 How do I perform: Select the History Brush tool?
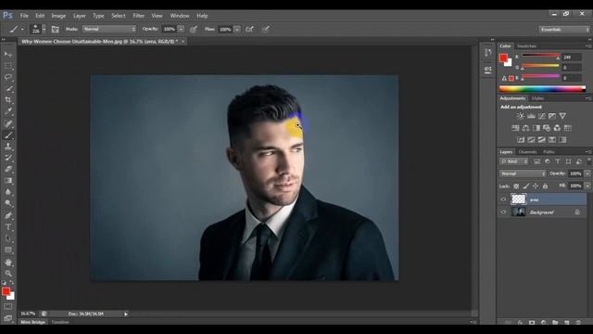pos(8,158)
